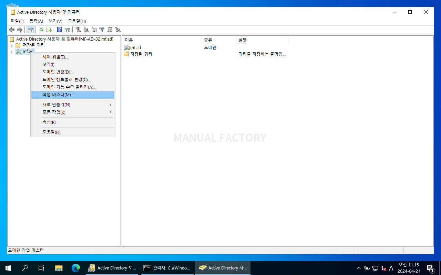Click the funnel Filter options icon
The width and height of the screenshot is (441, 275).
(x=102, y=30)
